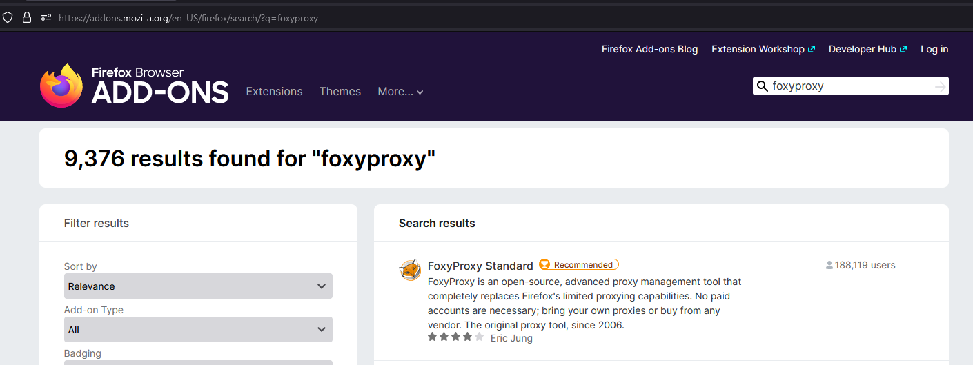Viewport: 973px width, 365px height.
Task: Click the tracking protection shield icon
Action: coord(8,18)
